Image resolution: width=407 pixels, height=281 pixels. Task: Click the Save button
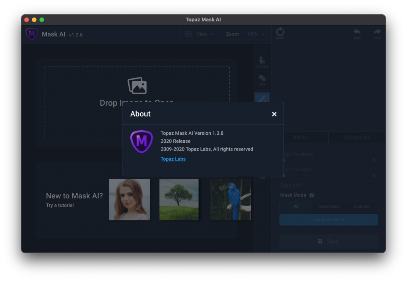[329, 242]
